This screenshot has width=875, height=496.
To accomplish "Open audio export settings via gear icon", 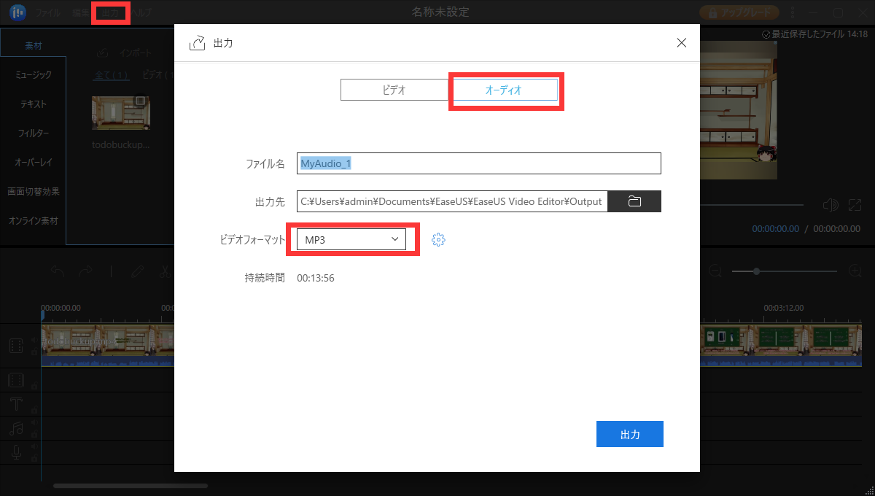I will tap(438, 239).
